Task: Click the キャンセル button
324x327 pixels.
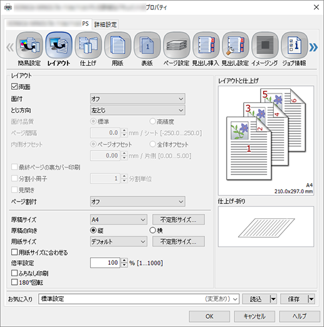Action: tap(254, 316)
